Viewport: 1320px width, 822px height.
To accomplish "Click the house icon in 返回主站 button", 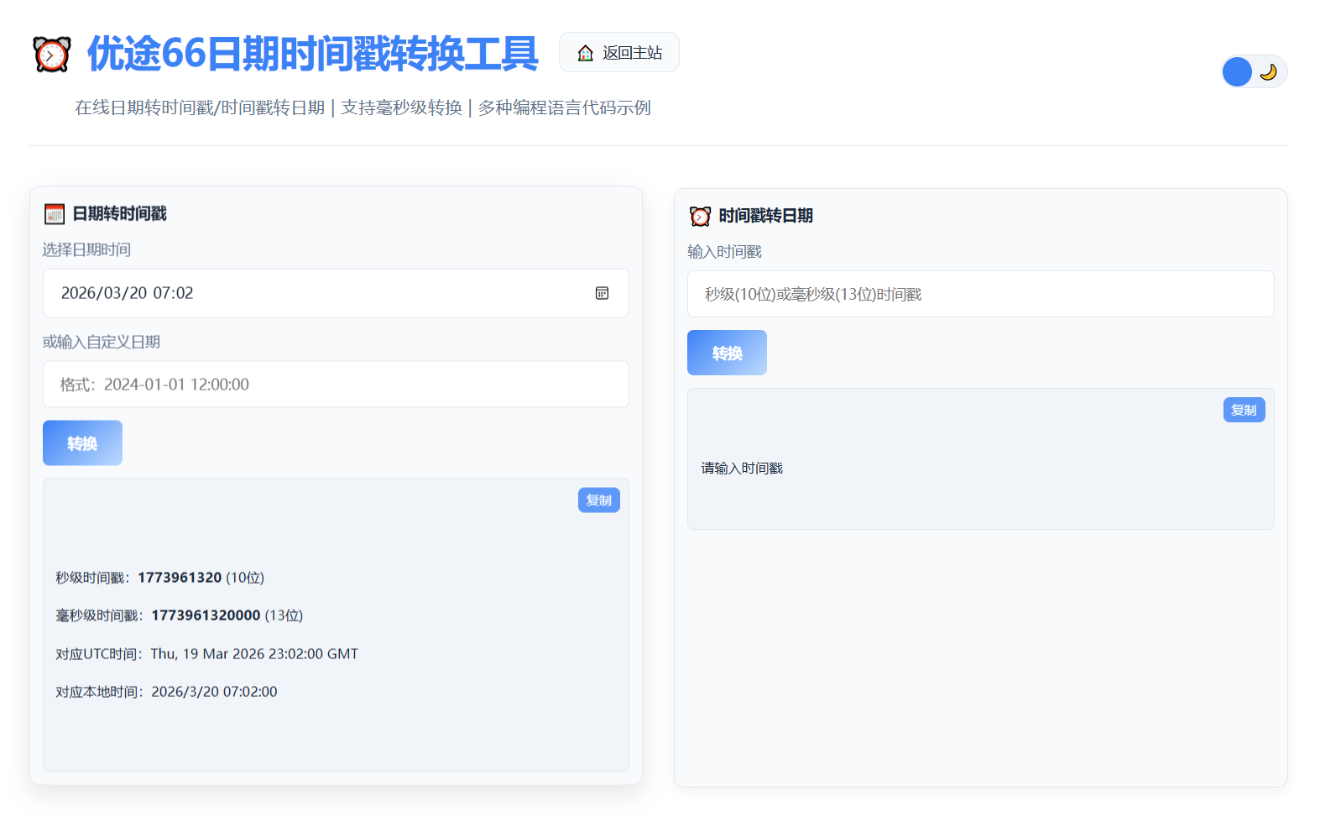I will [x=586, y=53].
